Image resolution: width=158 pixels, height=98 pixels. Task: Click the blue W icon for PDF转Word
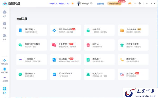54,74
